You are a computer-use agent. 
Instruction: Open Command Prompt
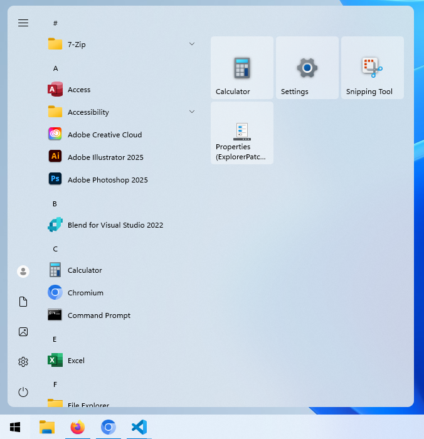click(122, 315)
